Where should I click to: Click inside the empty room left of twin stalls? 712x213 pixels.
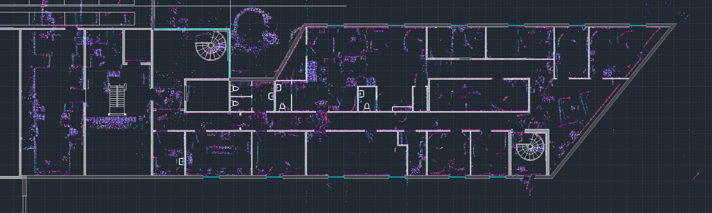(206, 96)
